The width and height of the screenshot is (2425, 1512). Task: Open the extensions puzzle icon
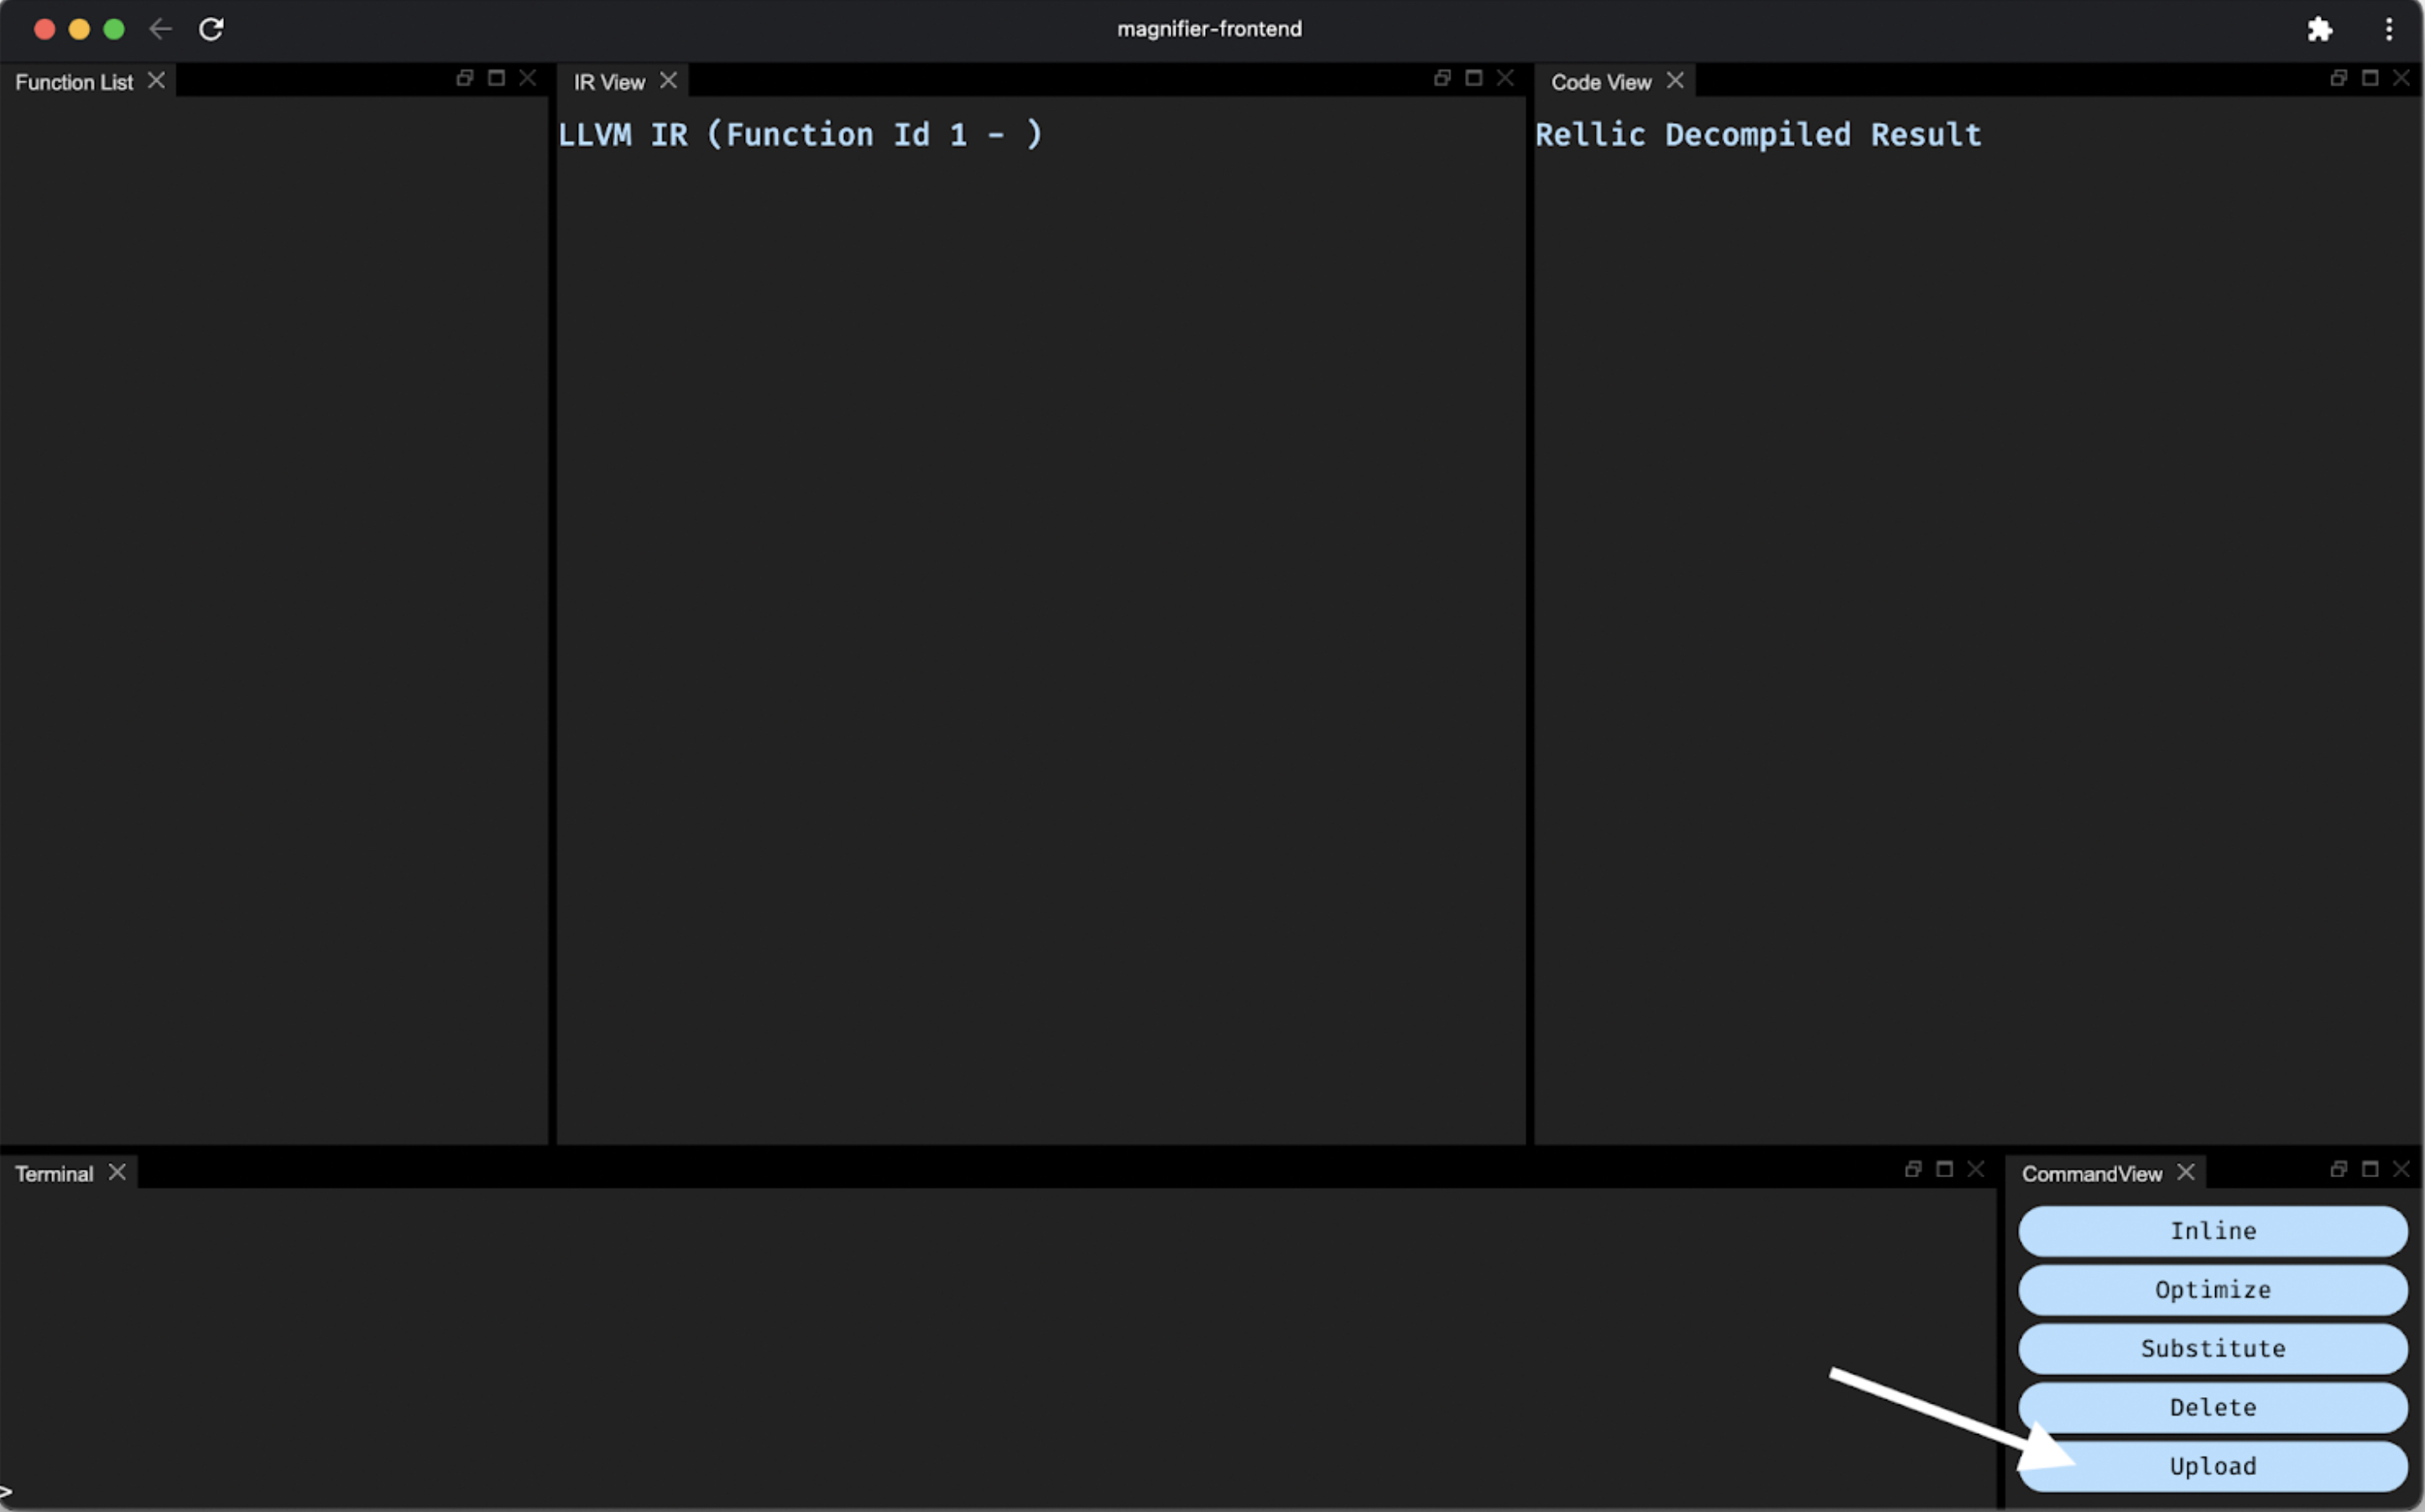(x=2319, y=29)
